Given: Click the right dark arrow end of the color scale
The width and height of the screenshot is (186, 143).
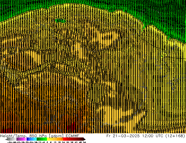Looking at the screenshot, I should 84,139.
